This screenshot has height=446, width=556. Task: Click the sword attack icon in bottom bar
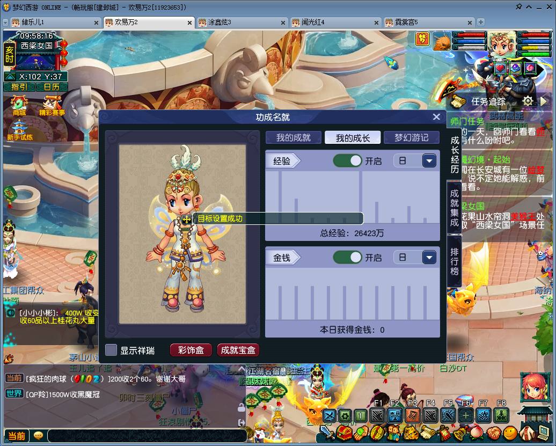coord(326,433)
